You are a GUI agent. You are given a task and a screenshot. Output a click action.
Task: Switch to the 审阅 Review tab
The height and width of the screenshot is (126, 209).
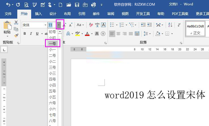[111, 14]
